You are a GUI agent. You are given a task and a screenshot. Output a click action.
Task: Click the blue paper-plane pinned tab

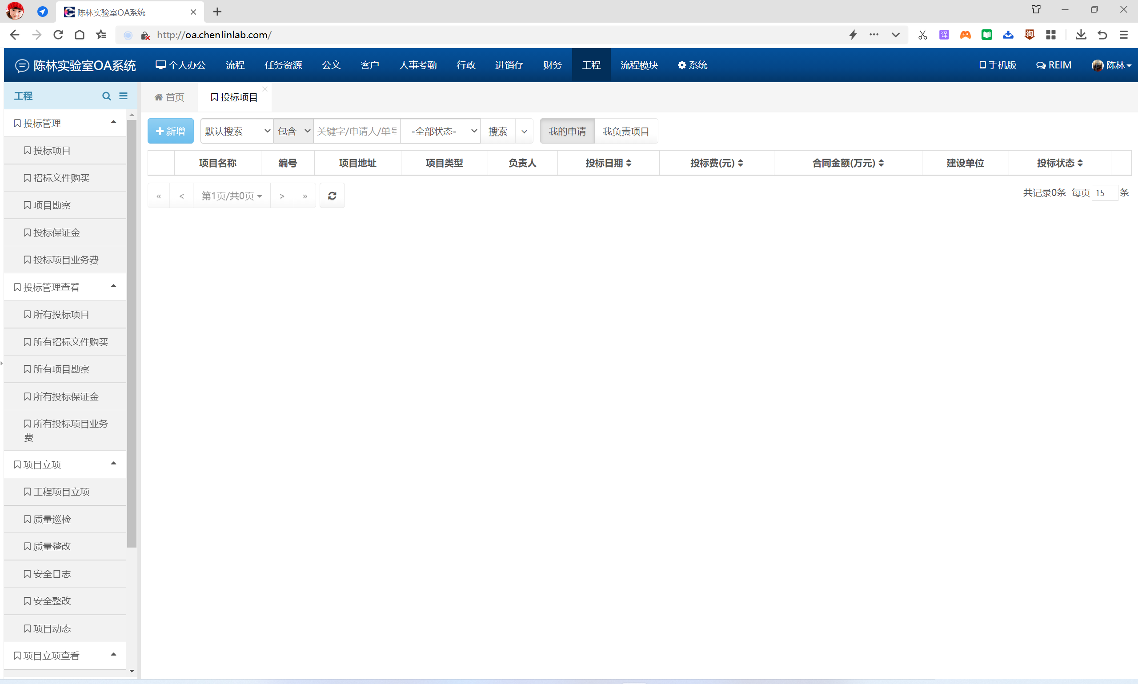(42, 12)
